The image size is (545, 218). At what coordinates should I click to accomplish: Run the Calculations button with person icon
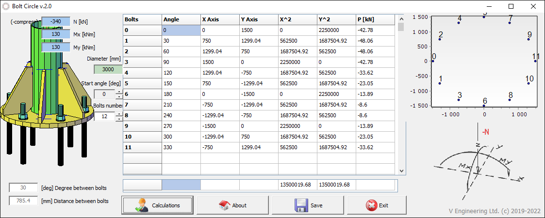(157, 205)
